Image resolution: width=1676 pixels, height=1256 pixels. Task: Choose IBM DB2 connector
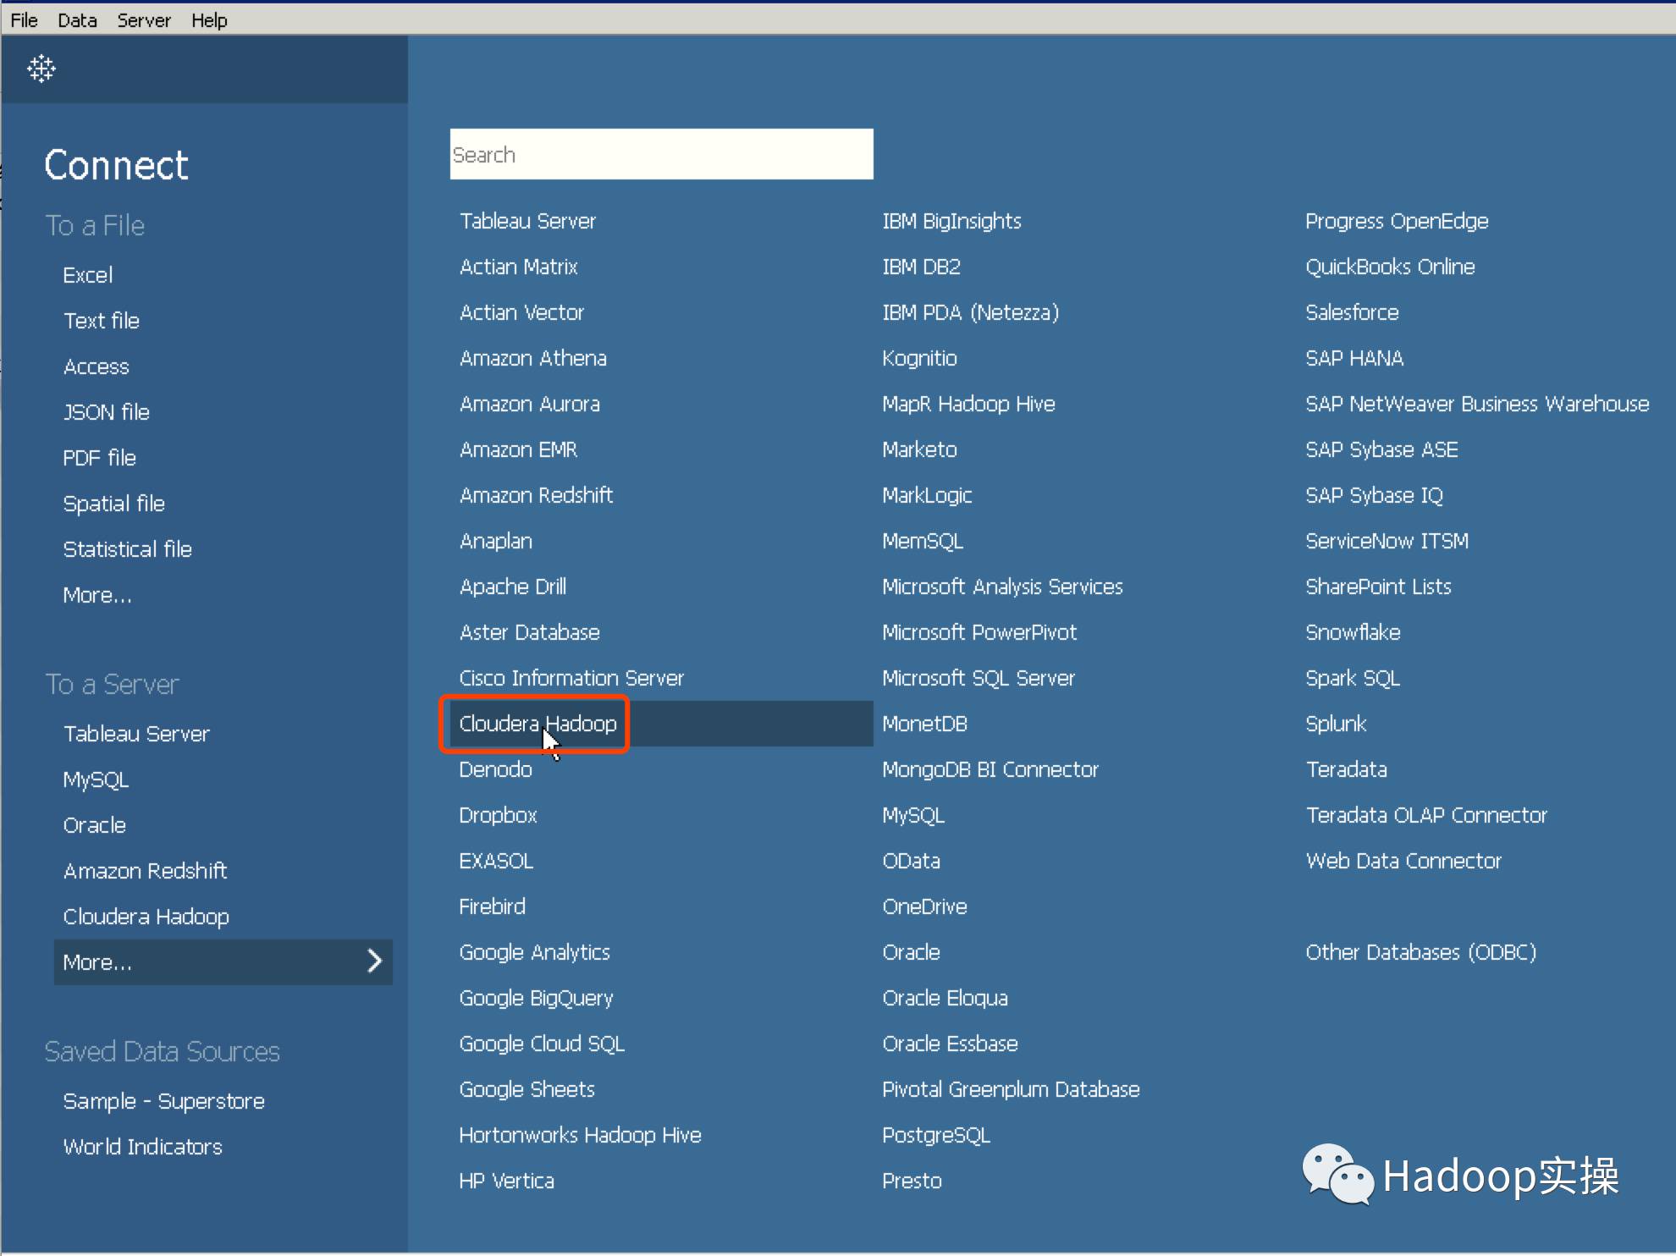[x=921, y=267]
